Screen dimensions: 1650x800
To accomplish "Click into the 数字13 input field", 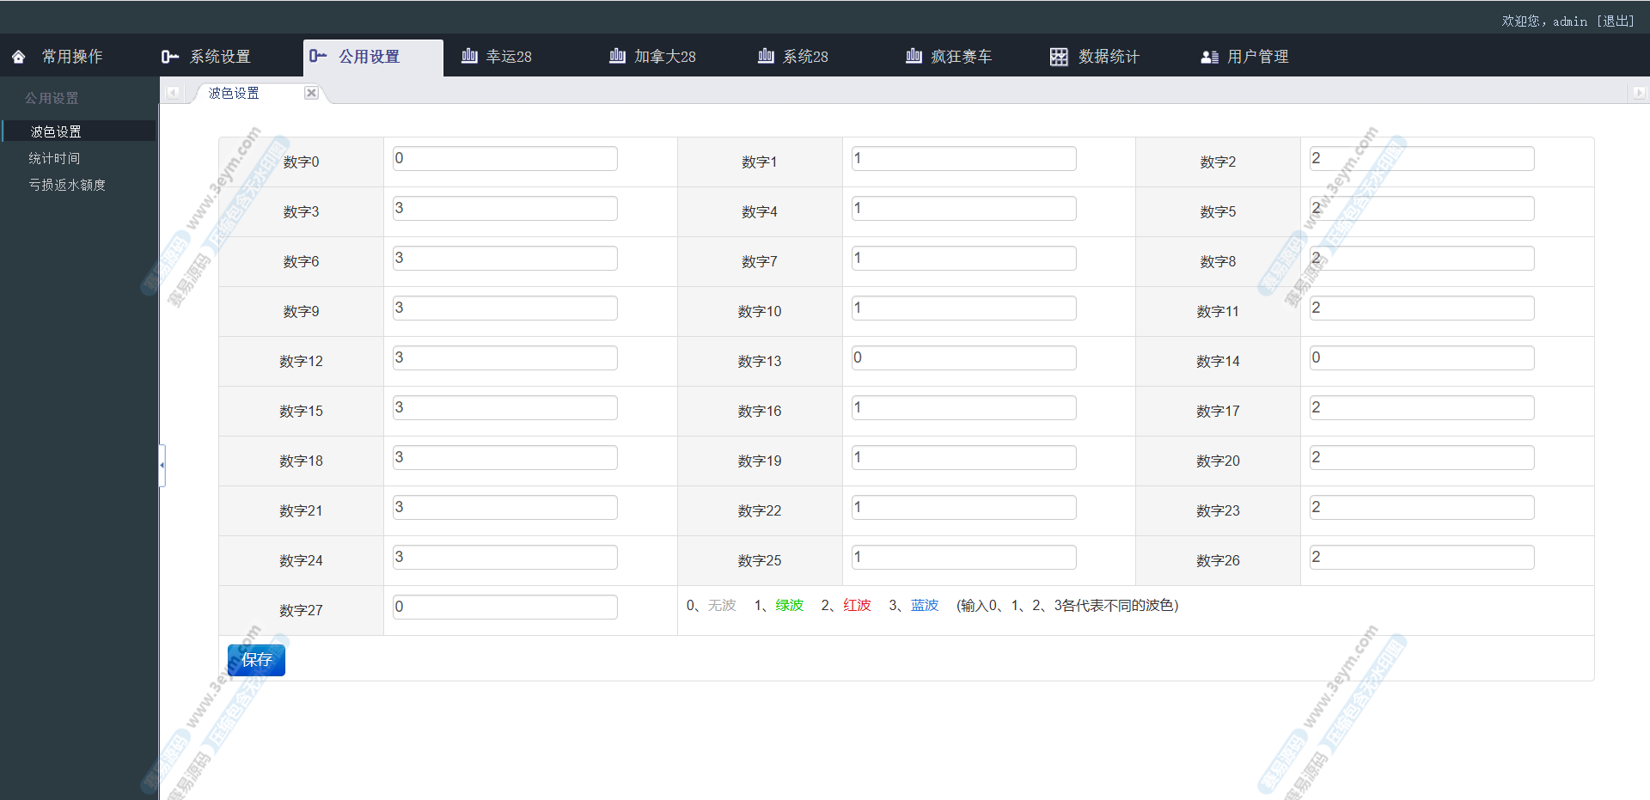I will click(963, 358).
